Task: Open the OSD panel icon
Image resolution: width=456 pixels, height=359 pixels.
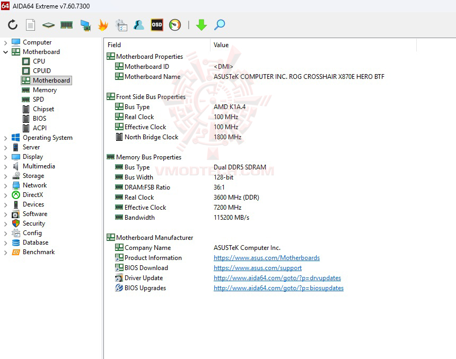Action: coord(157,25)
